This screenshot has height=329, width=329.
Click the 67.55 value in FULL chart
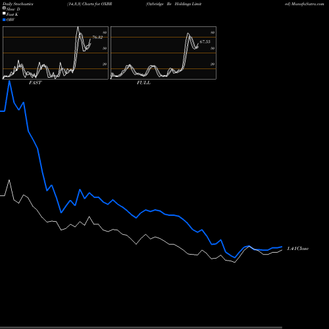pos(205,41)
